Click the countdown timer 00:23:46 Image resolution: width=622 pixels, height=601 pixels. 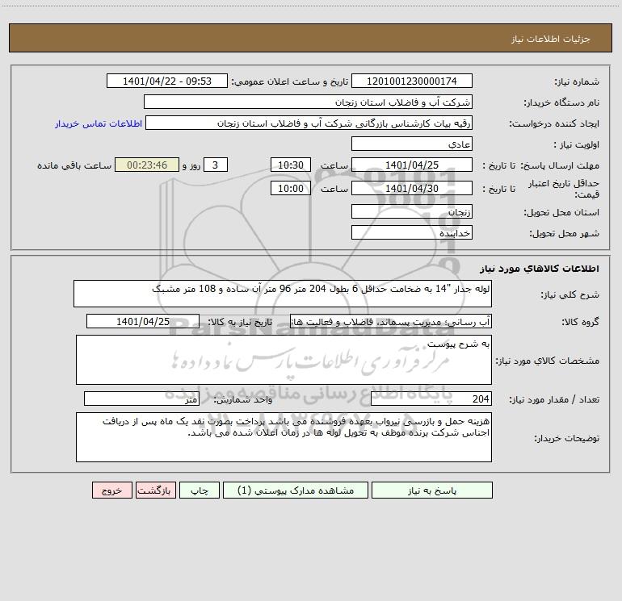[147, 165]
